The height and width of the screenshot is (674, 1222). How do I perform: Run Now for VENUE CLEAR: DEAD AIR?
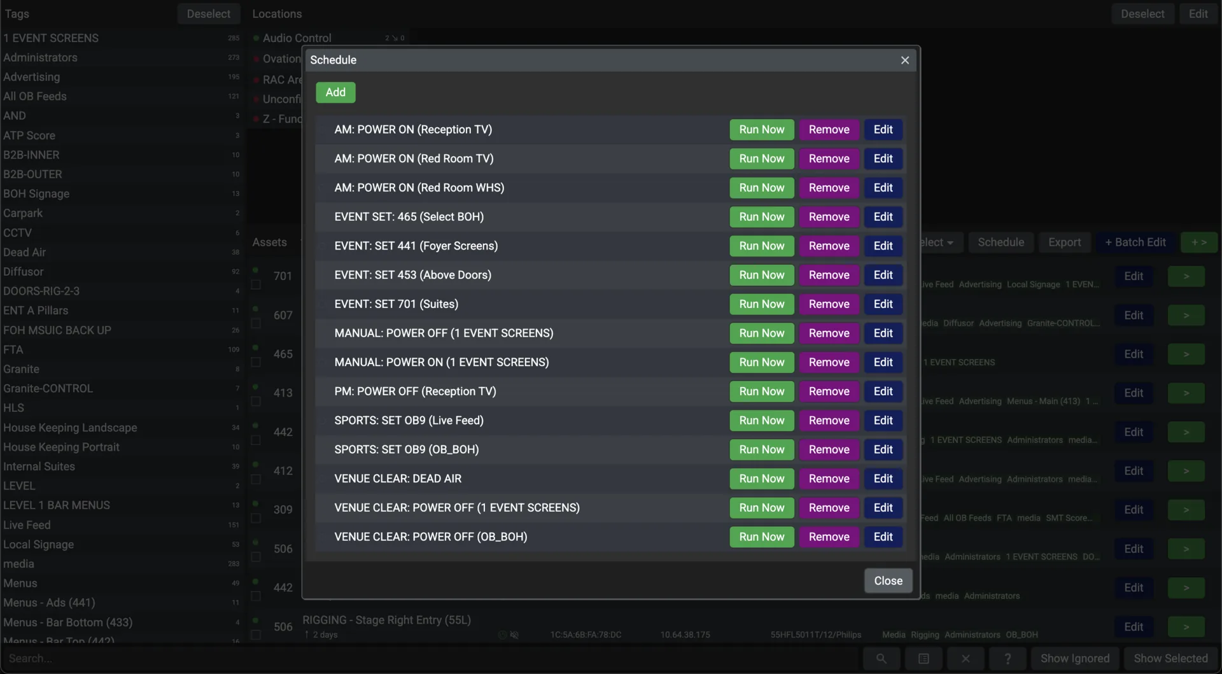tap(762, 479)
